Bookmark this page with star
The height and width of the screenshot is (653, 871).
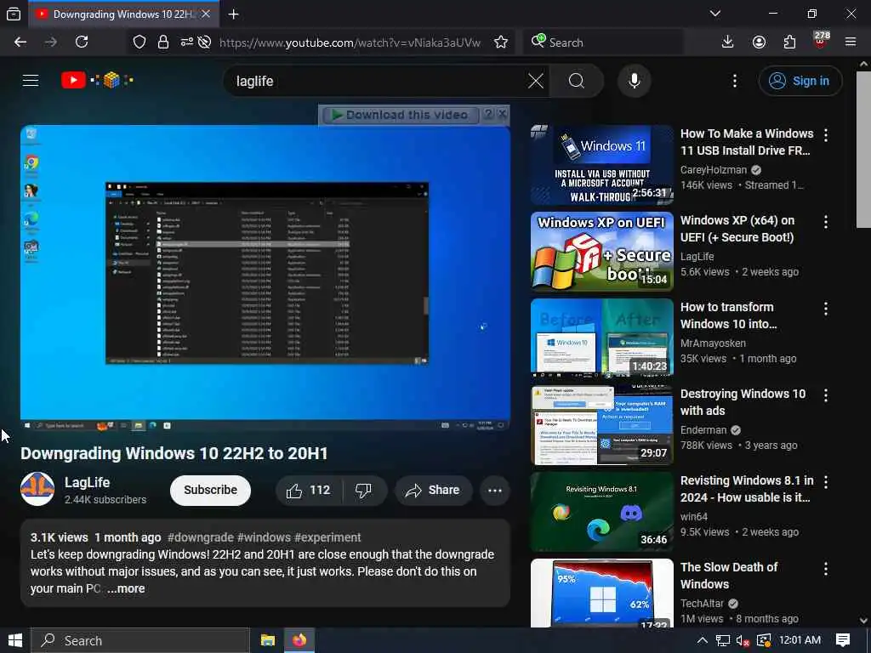501,43
